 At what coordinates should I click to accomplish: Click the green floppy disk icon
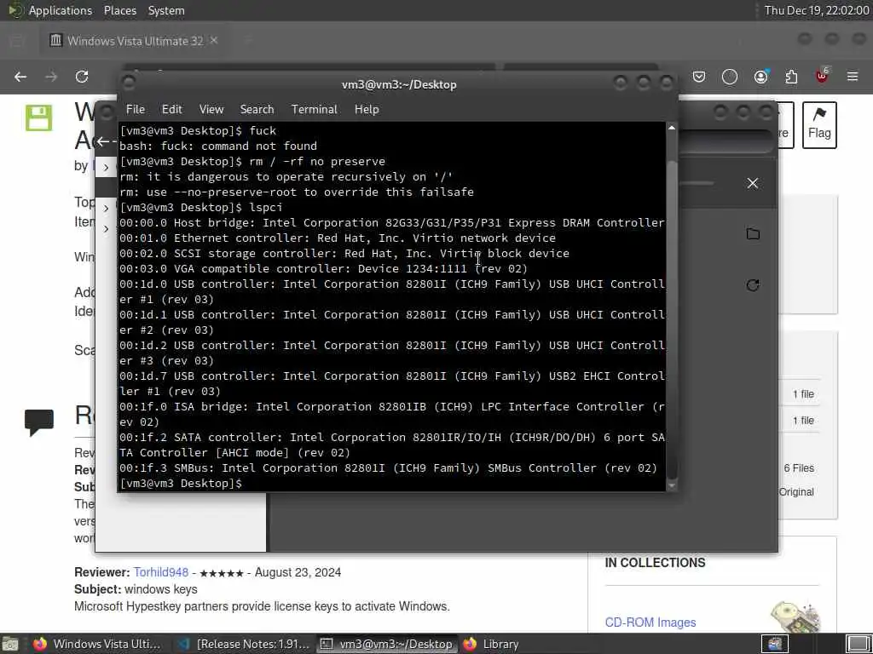(38, 118)
